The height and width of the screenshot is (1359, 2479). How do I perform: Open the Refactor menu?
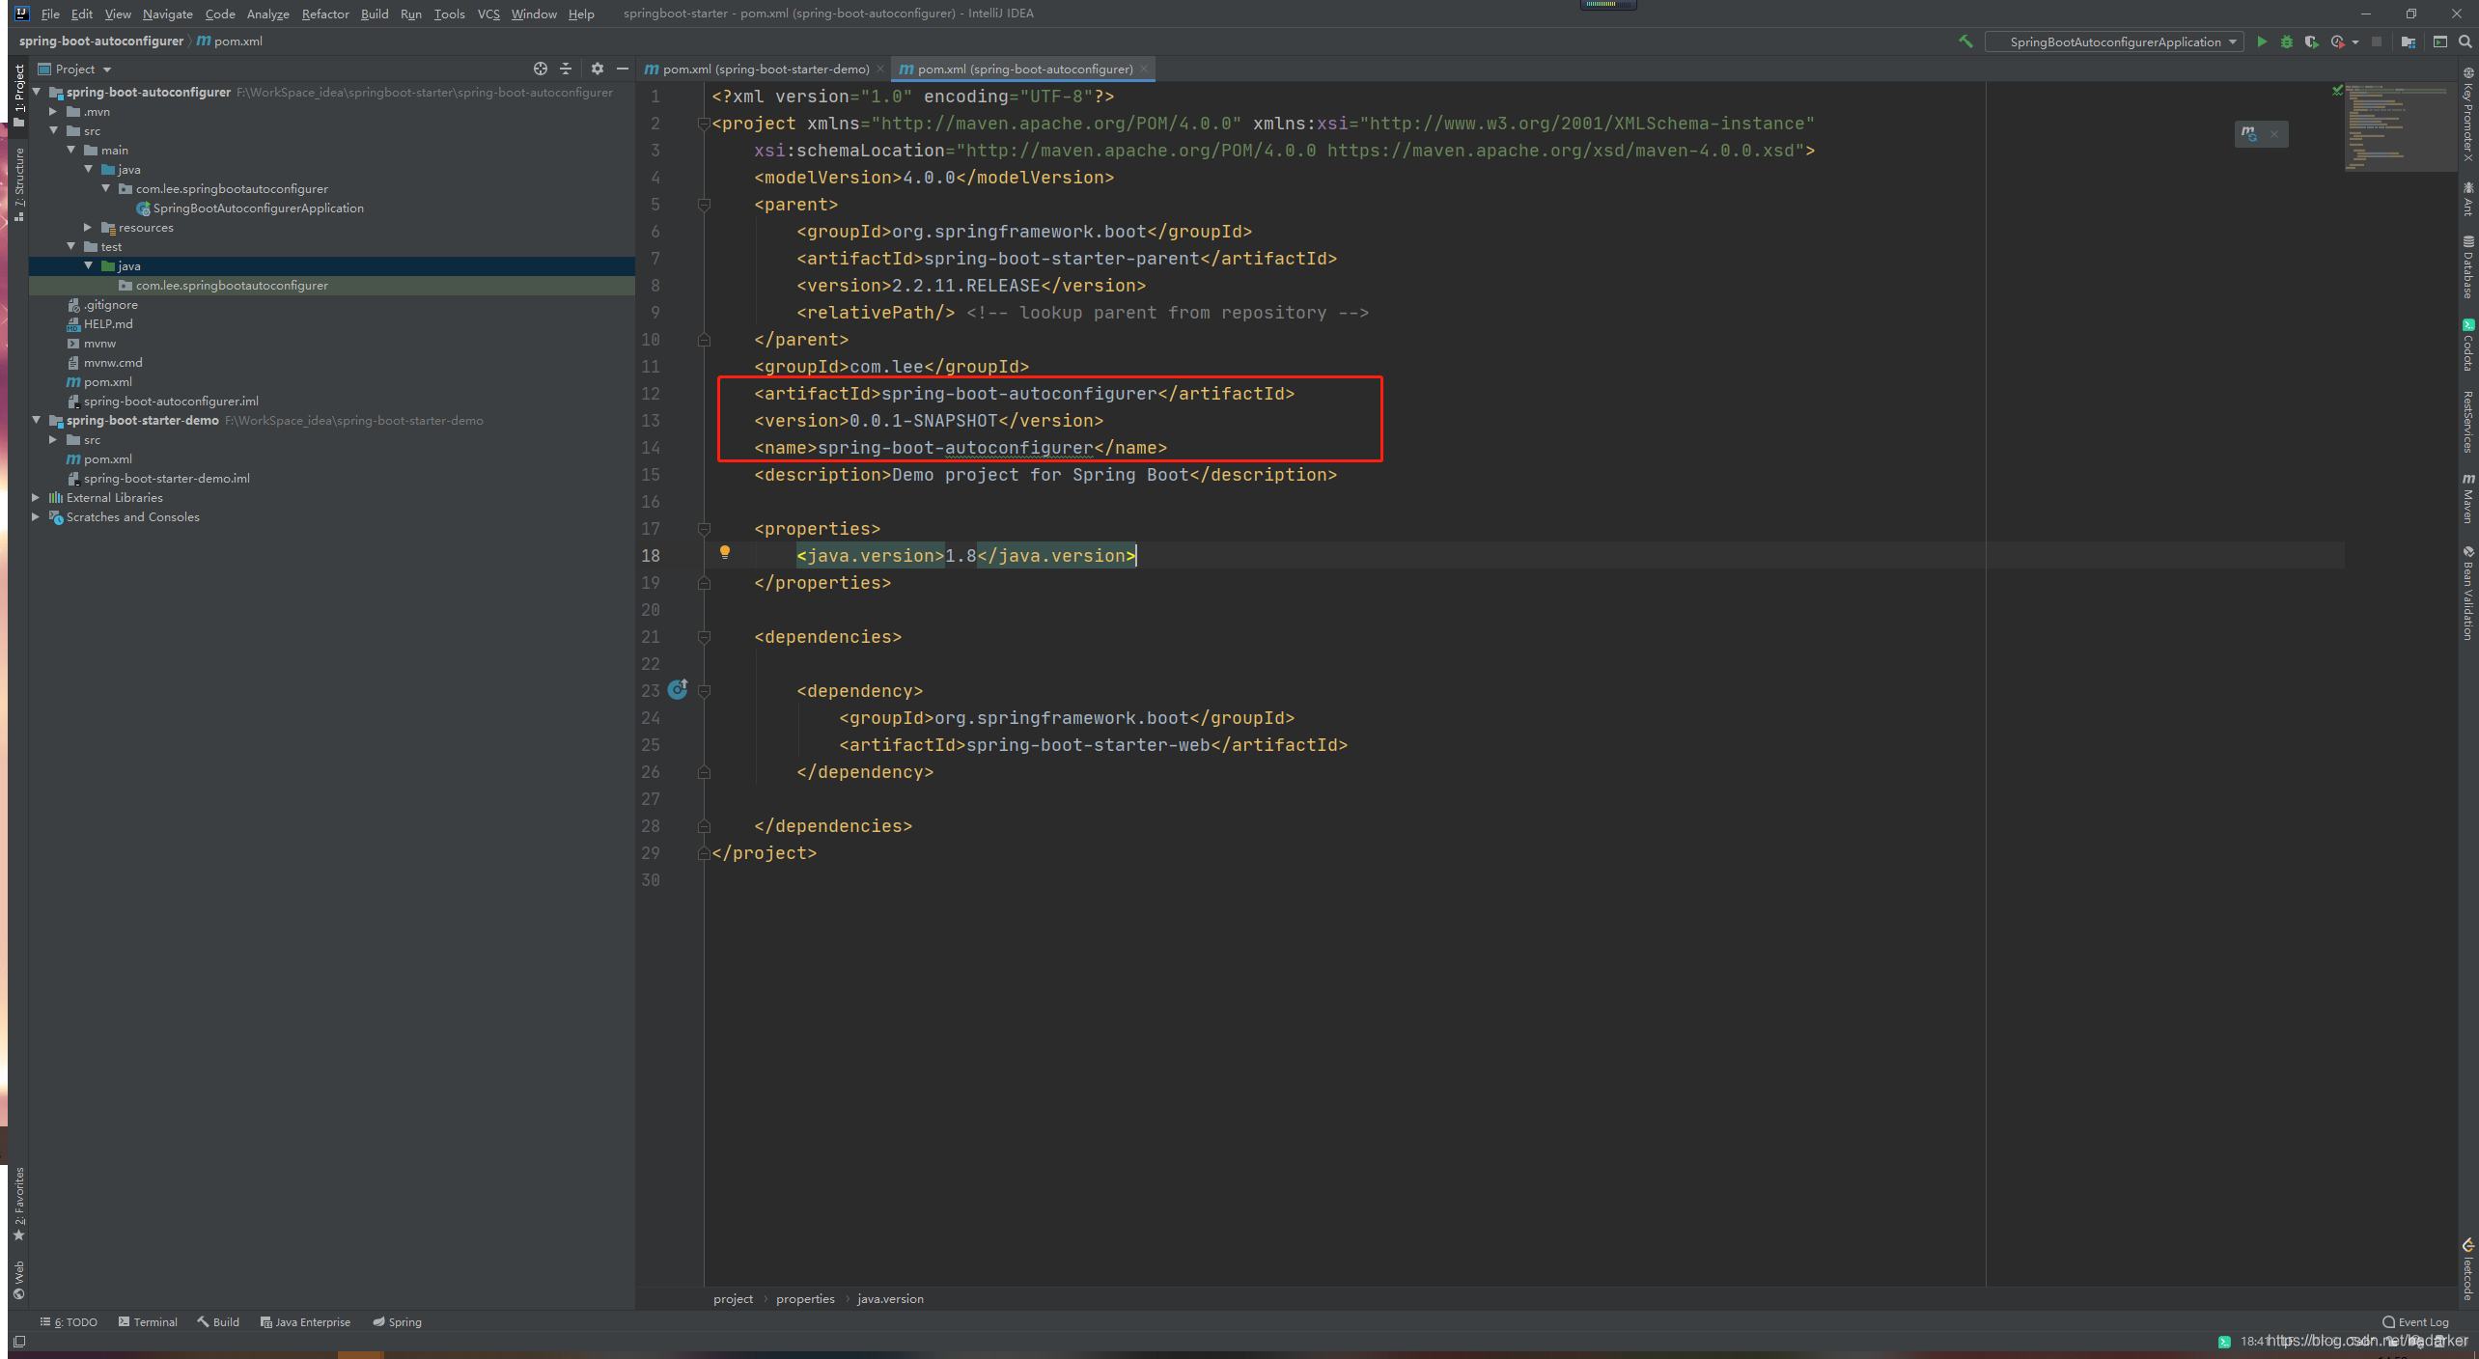[325, 14]
